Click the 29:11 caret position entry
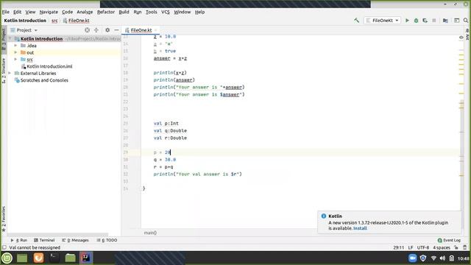The height and width of the screenshot is (265, 471). coord(399,247)
